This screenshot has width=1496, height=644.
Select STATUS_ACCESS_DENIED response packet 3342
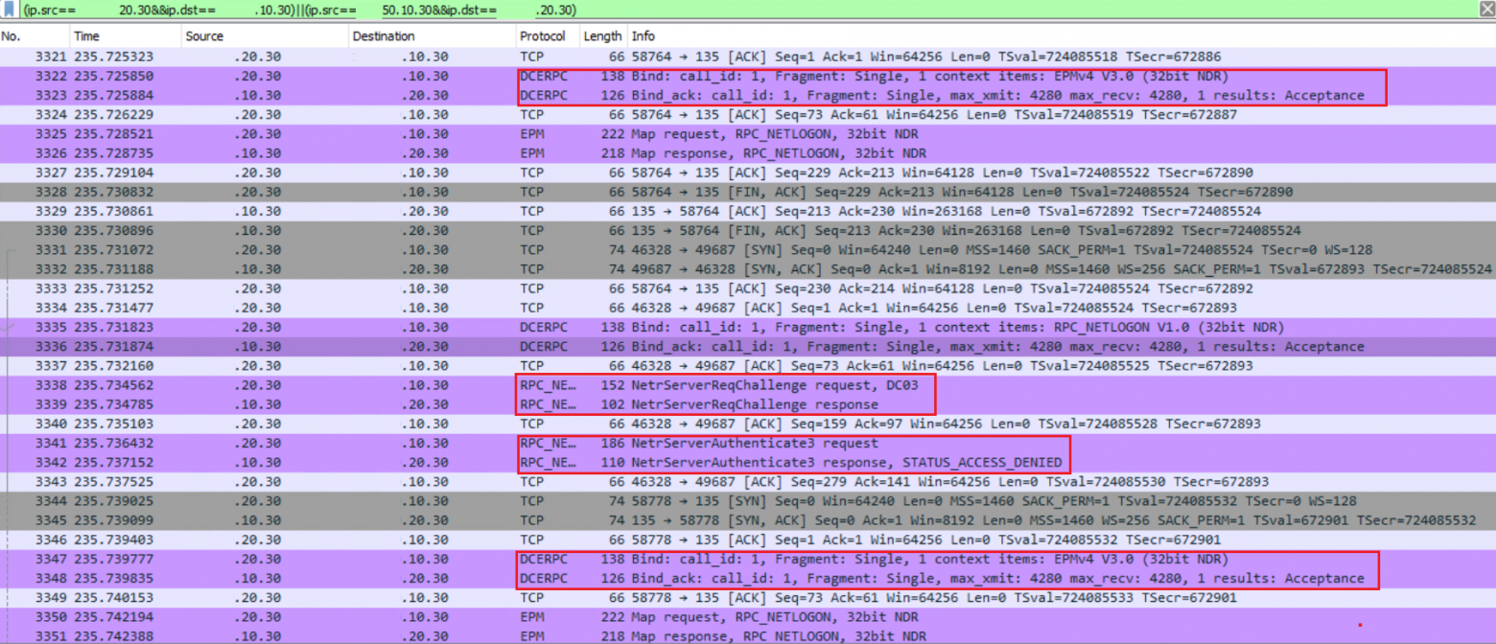748,462
